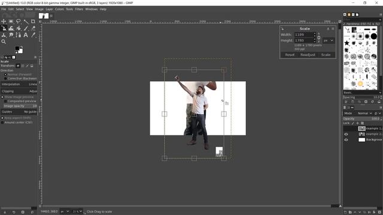Open the Basic brush tag dropdown

tap(362, 93)
